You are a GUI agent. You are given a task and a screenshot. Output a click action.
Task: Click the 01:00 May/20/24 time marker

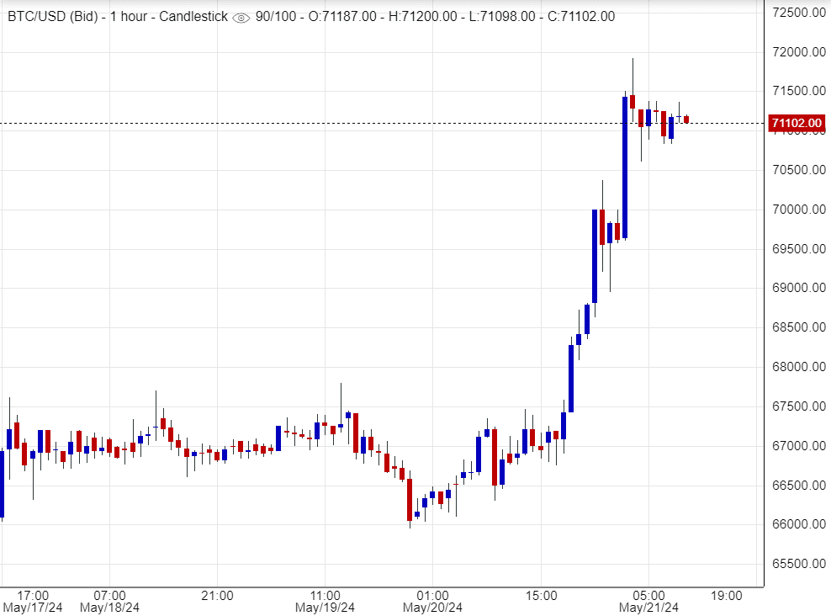432,601
